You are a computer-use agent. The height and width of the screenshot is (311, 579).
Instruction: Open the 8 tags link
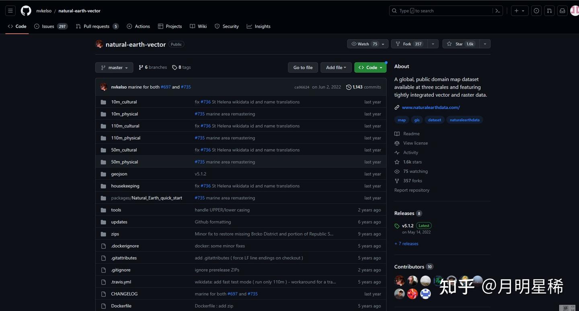pyautogui.click(x=182, y=67)
